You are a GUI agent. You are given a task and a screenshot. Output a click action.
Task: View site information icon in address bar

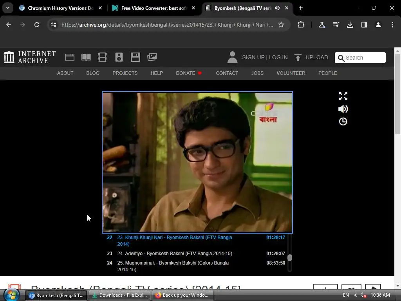54,25
